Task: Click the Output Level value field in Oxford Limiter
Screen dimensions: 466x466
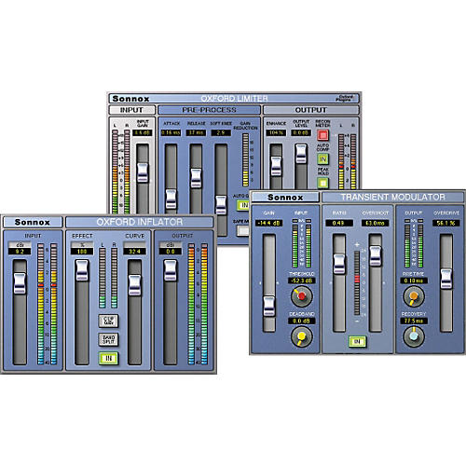Action: [301, 132]
